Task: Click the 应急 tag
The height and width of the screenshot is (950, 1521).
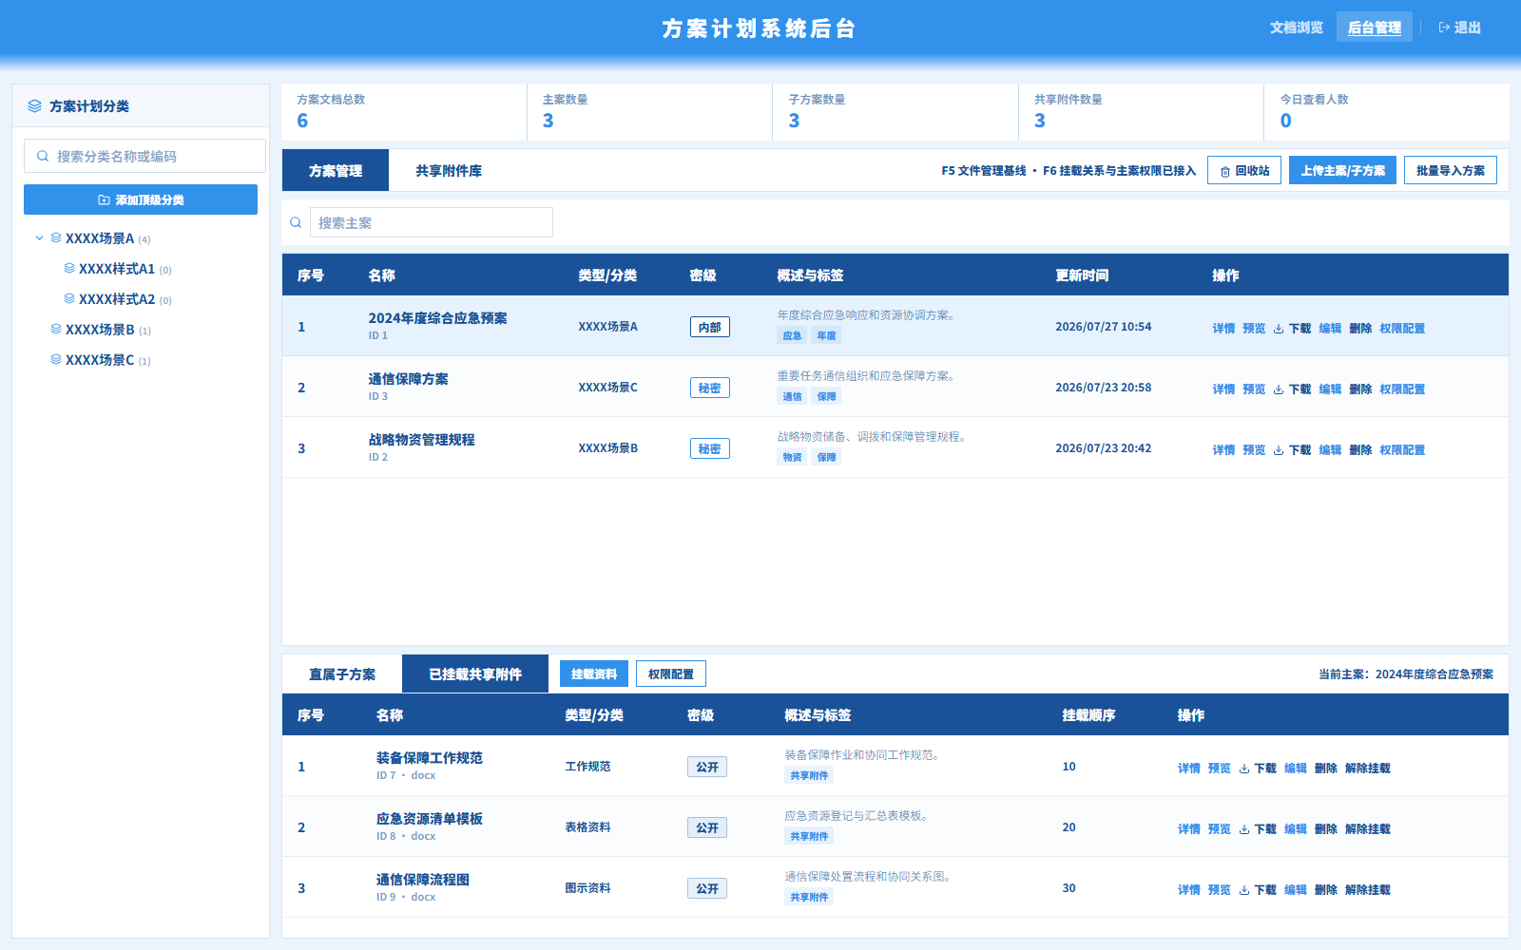Action: [792, 335]
